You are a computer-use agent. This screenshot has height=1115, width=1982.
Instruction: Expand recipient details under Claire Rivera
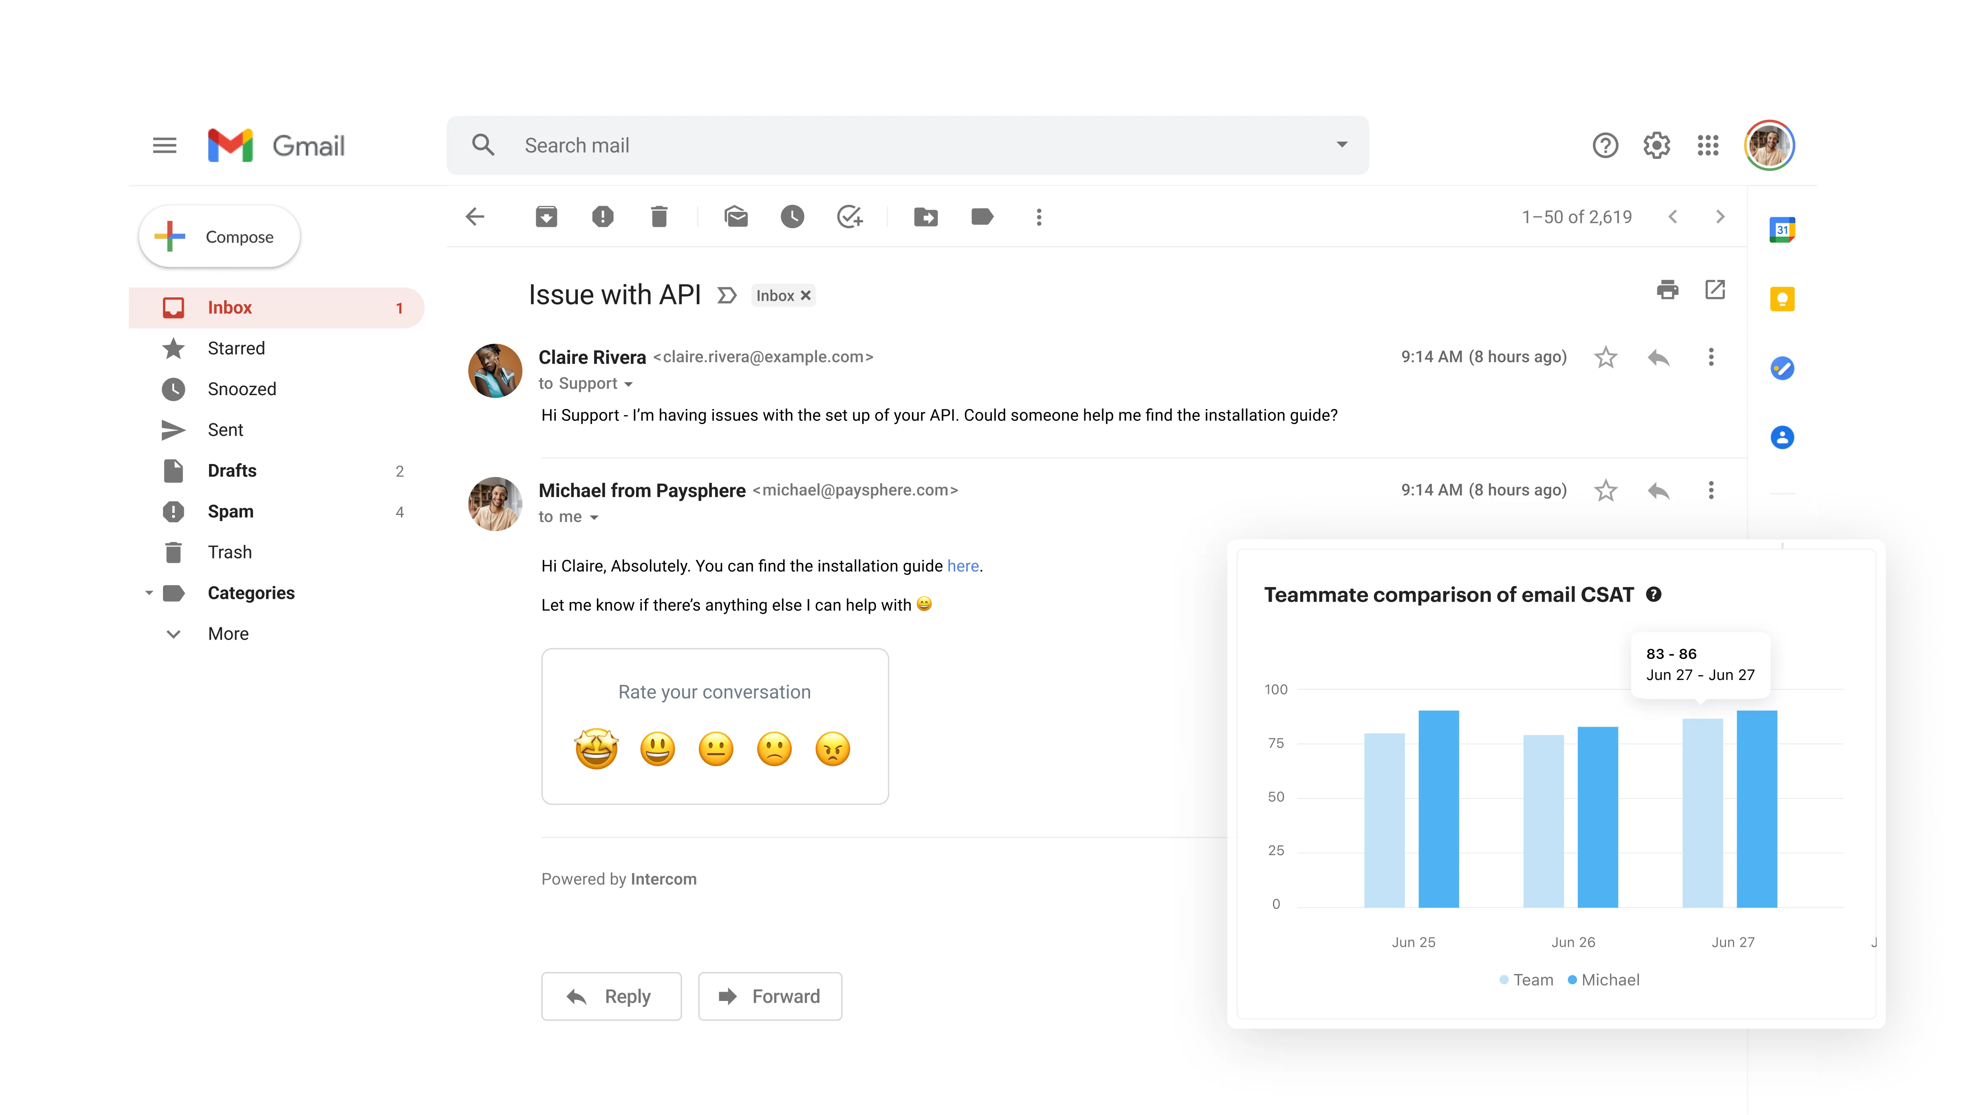click(629, 385)
